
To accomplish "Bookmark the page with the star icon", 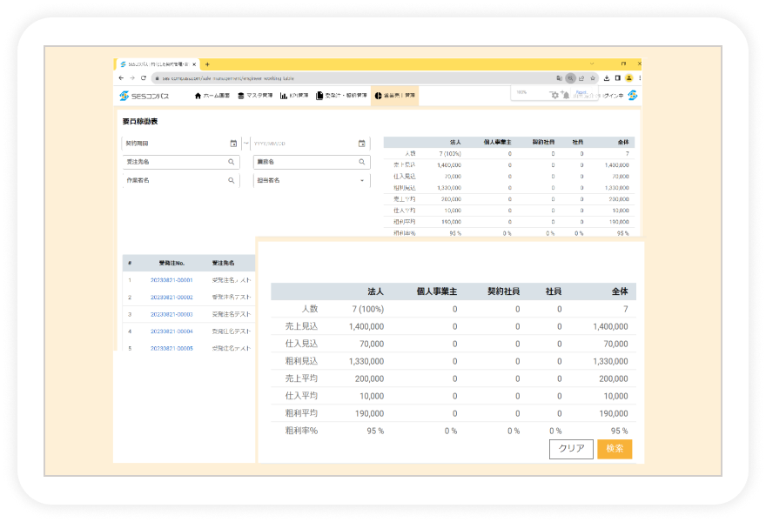I will [593, 78].
